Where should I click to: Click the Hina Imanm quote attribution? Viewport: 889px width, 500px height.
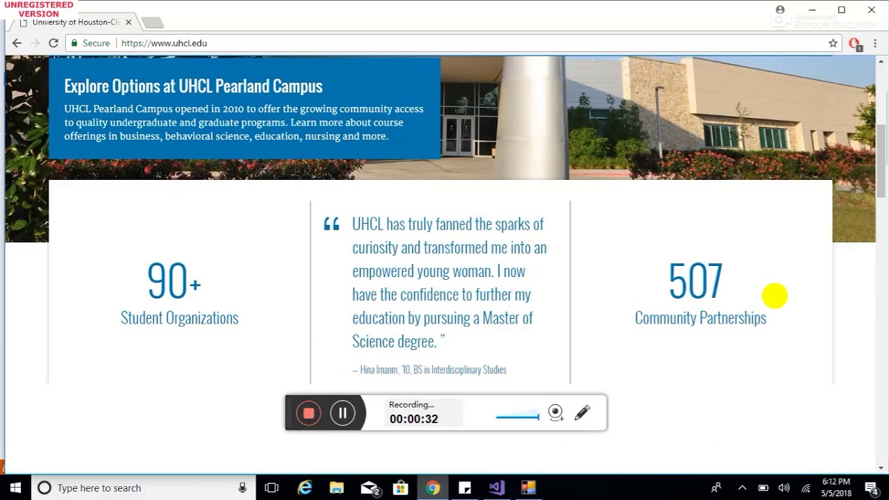click(x=429, y=369)
